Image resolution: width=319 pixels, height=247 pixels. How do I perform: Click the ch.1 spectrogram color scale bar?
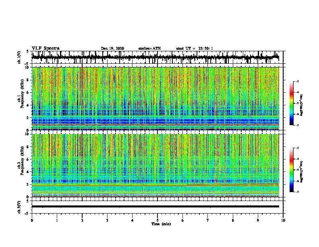[291, 103]
